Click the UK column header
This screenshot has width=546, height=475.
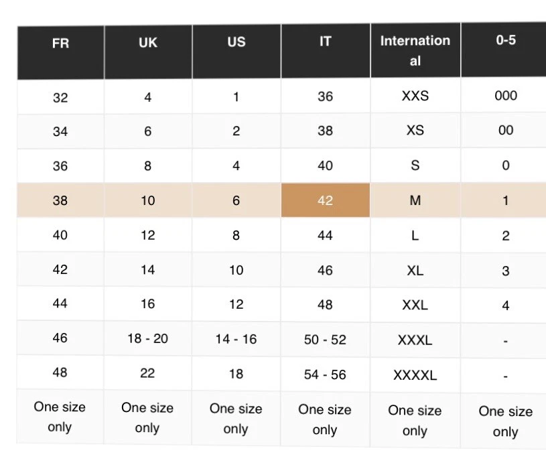(x=148, y=44)
